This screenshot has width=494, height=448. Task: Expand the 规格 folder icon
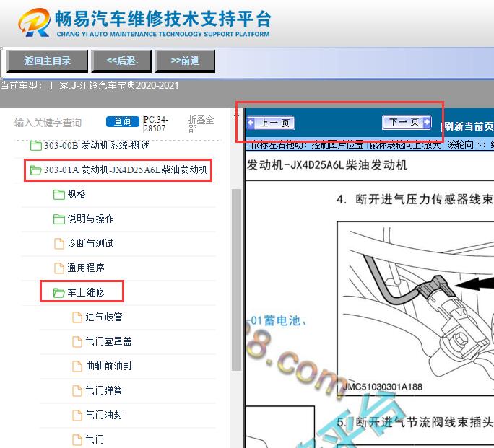click(59, 195)
